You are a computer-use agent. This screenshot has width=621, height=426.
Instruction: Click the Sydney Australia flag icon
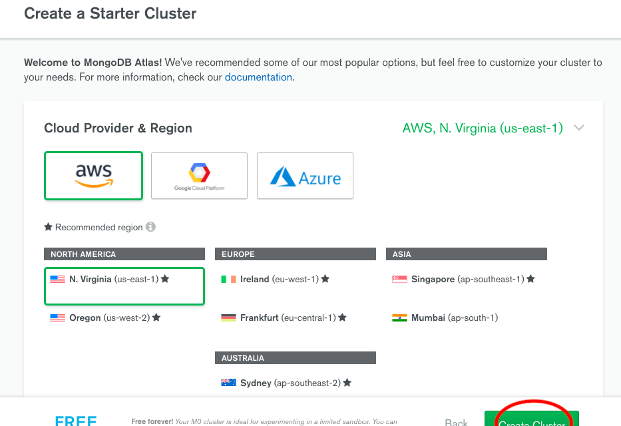click(228, 383)
